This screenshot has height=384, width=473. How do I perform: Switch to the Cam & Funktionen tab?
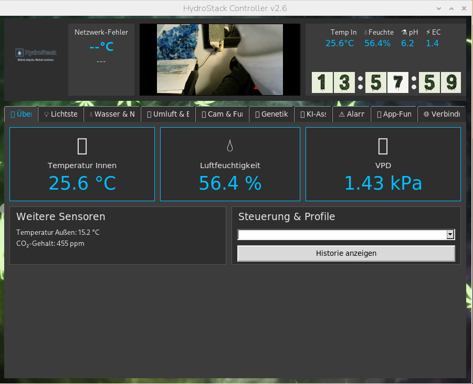coord(222,114)
